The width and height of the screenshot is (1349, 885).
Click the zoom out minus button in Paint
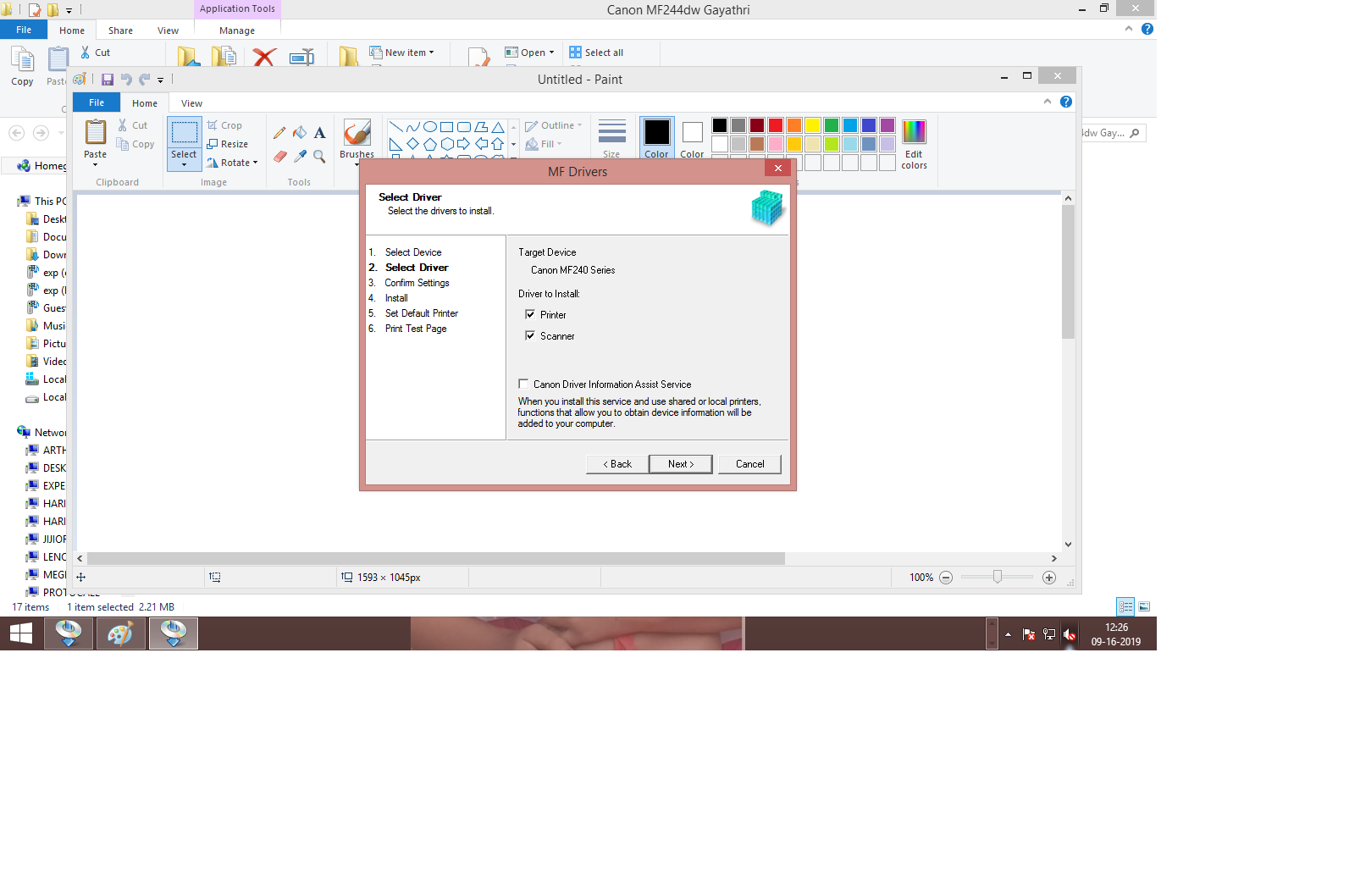click(x=946, y=578)
